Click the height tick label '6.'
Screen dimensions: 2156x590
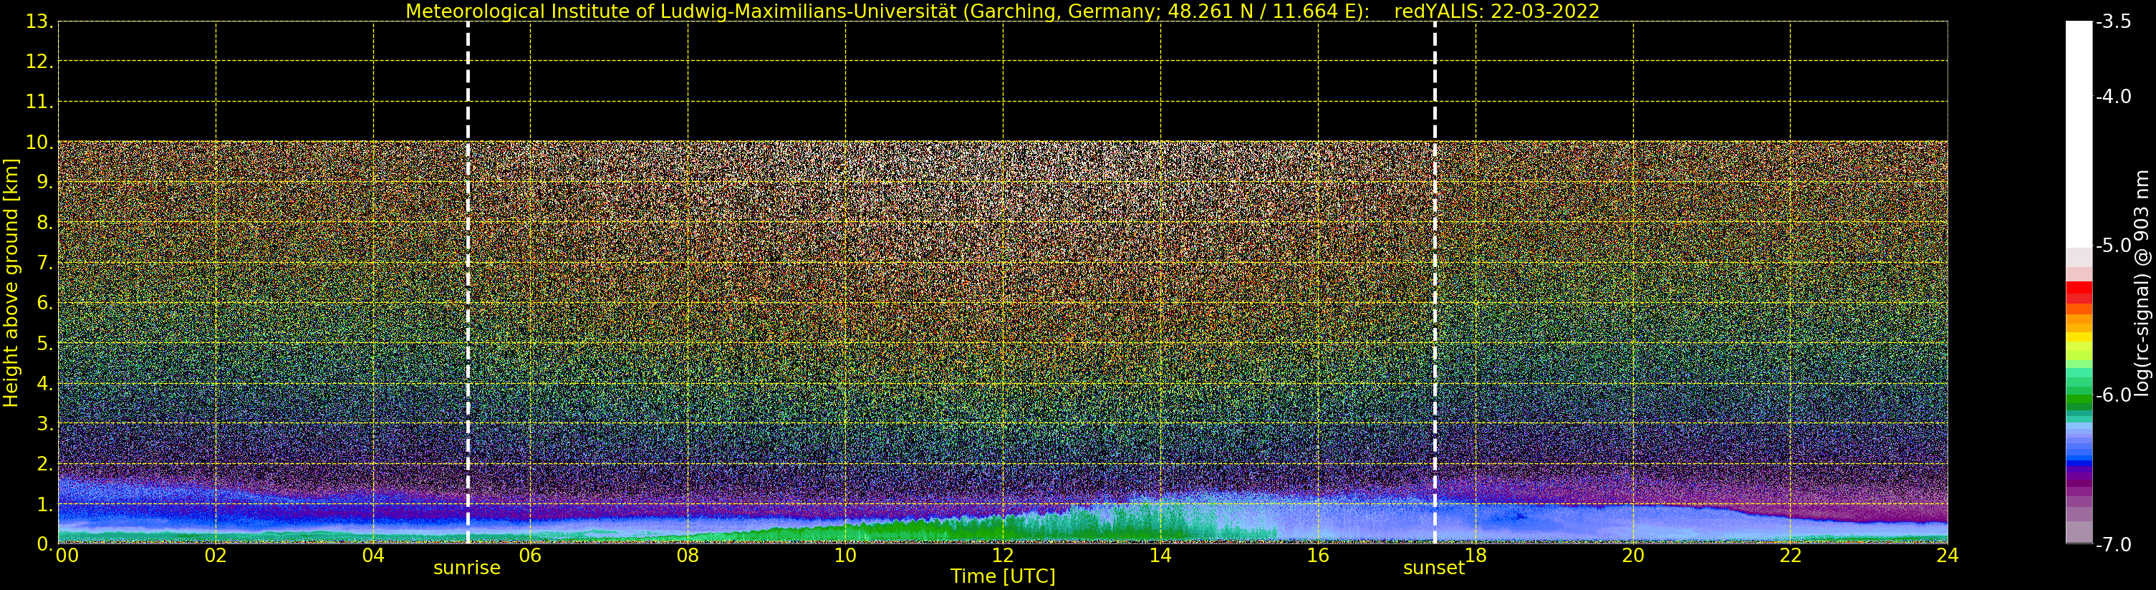[45, 303]
